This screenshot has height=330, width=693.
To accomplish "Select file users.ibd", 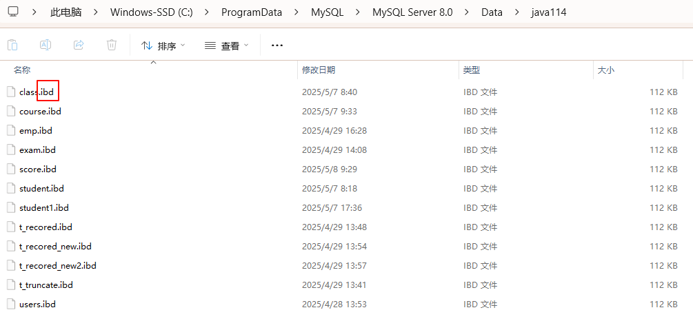I will coord(37,304).
